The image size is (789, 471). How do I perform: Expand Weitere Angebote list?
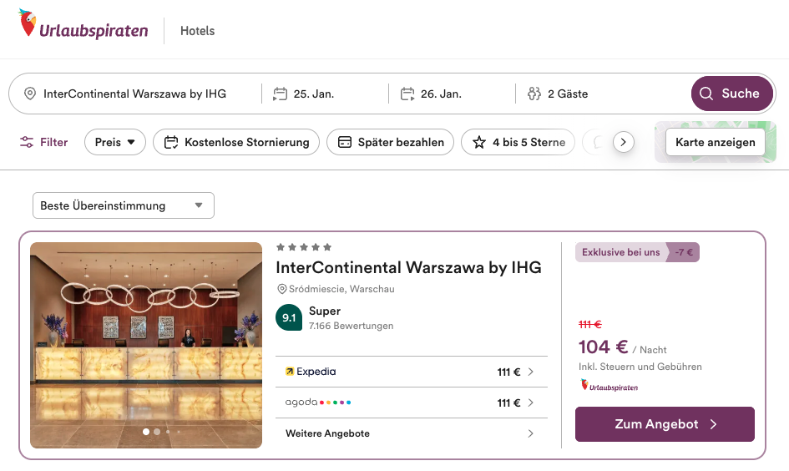click(411, 433)
